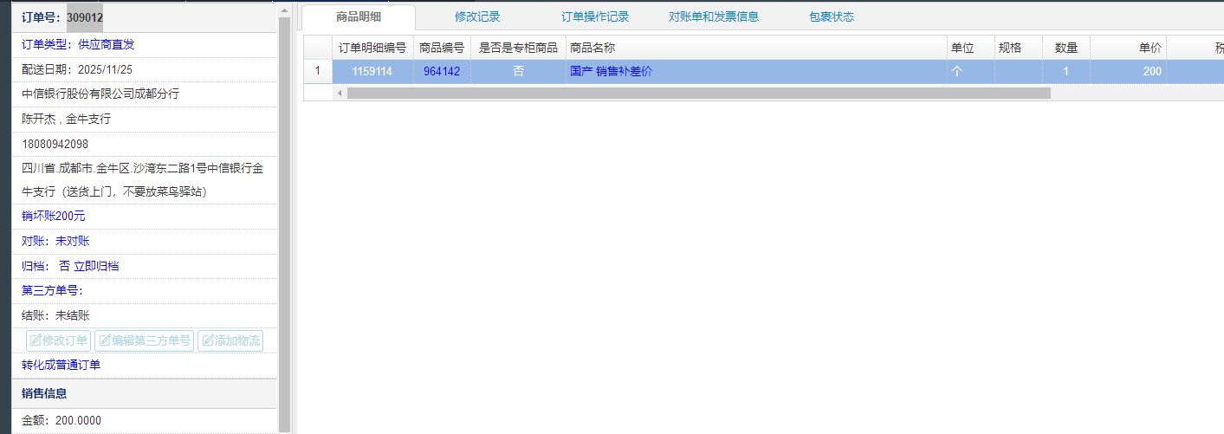Click the 编辑第三方单号 button
1224x434 pixels.
pyautogui.click(x=144, y=340)
